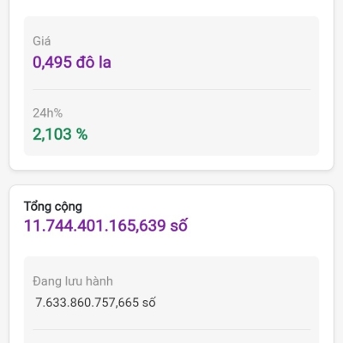Tap empty space right of 2,103 % value
This screenshot has height=343, width=343.
point(200,134)
